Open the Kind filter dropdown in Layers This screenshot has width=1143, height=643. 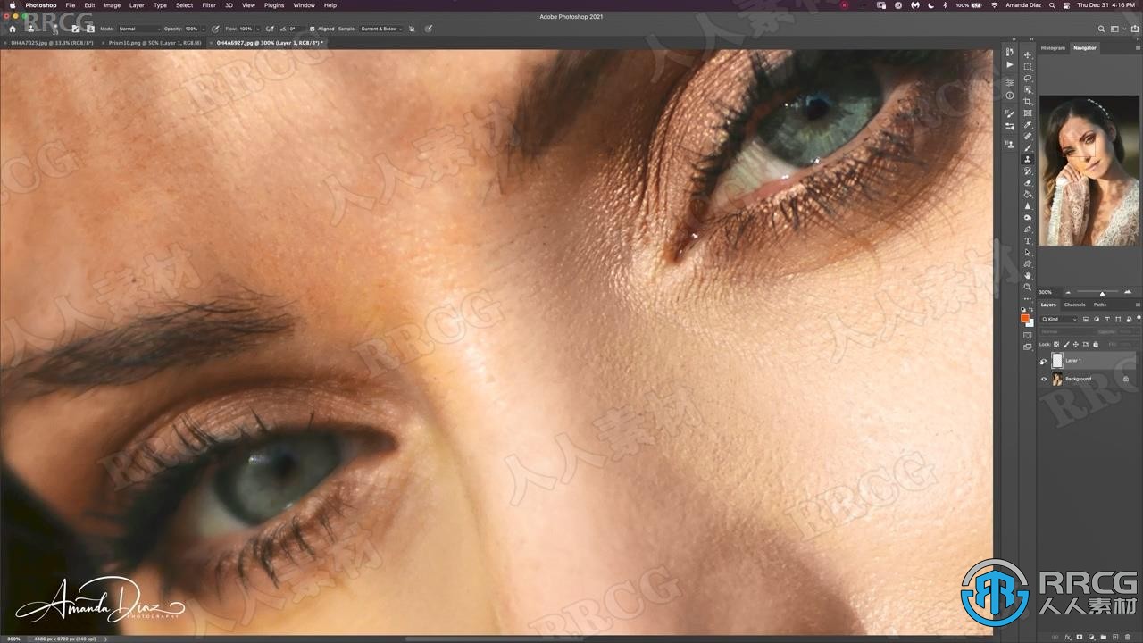[1060, 319]
